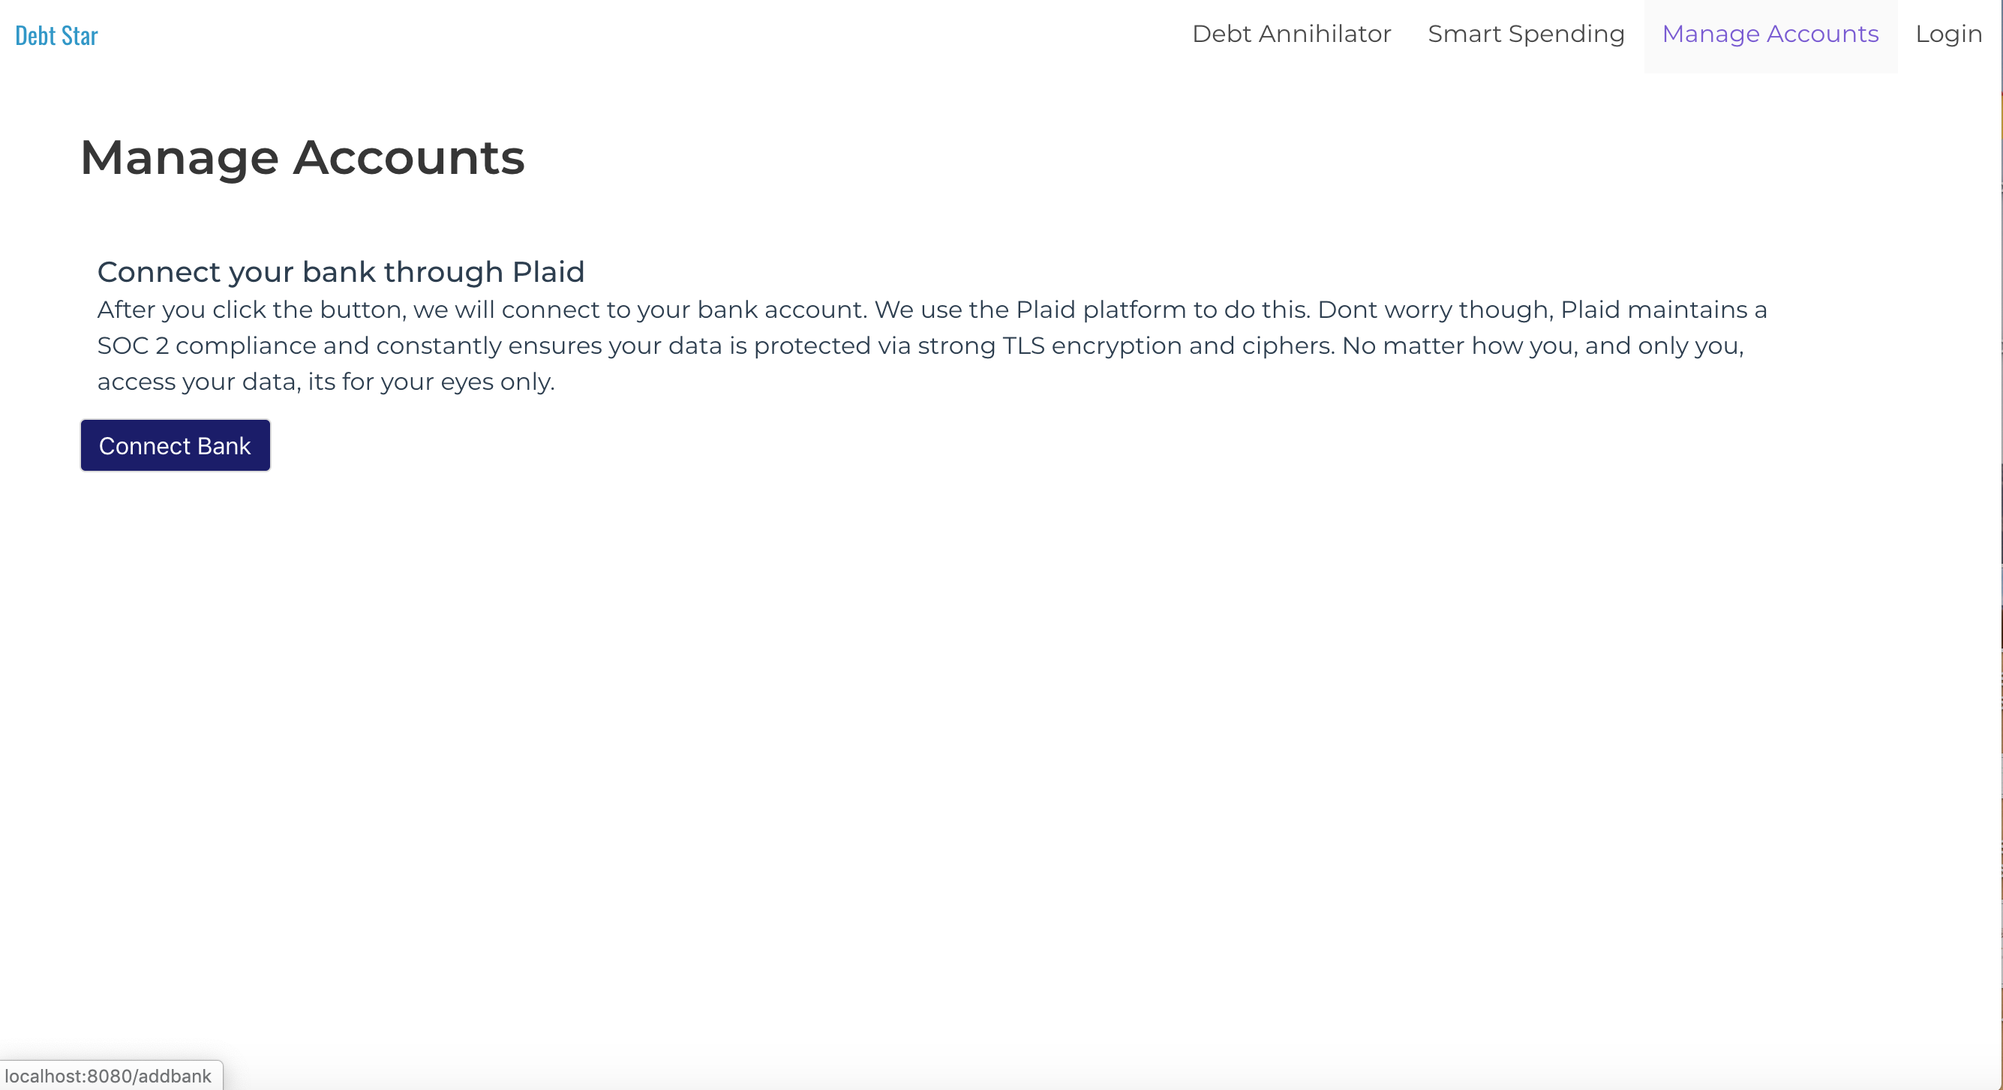Click the large Manage Accounts page heading
This screenshot has width=2003, height=1090.
tap(302, 157)
